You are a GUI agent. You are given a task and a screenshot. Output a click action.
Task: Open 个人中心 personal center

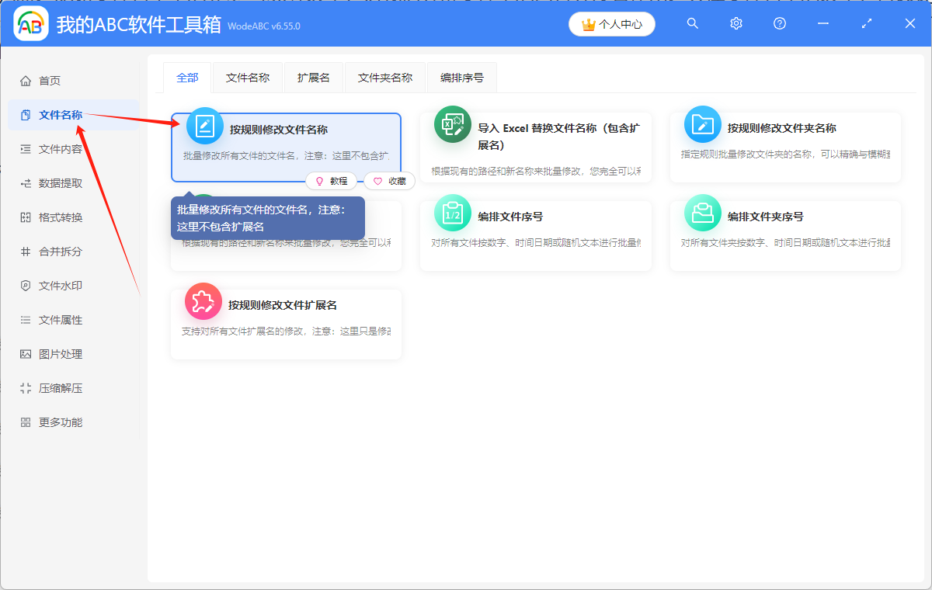tap(611, 23)
